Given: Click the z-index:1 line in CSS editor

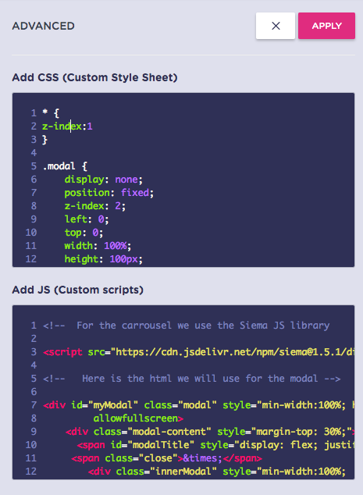Looking at the screenshot, I should coord(67,126).
